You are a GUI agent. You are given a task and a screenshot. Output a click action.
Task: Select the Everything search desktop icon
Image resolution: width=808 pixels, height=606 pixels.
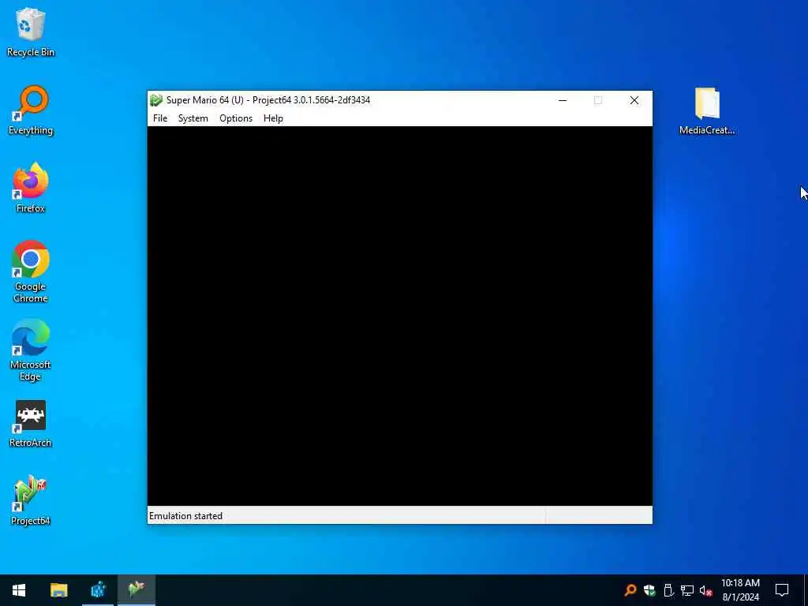pyautogui.click(x=31, y=110)
